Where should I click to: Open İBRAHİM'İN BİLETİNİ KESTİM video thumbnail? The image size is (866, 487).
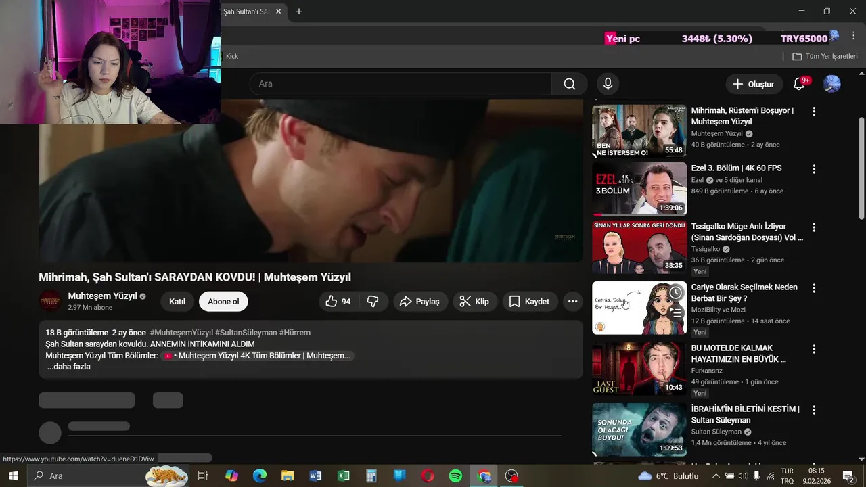pos(639,430)
